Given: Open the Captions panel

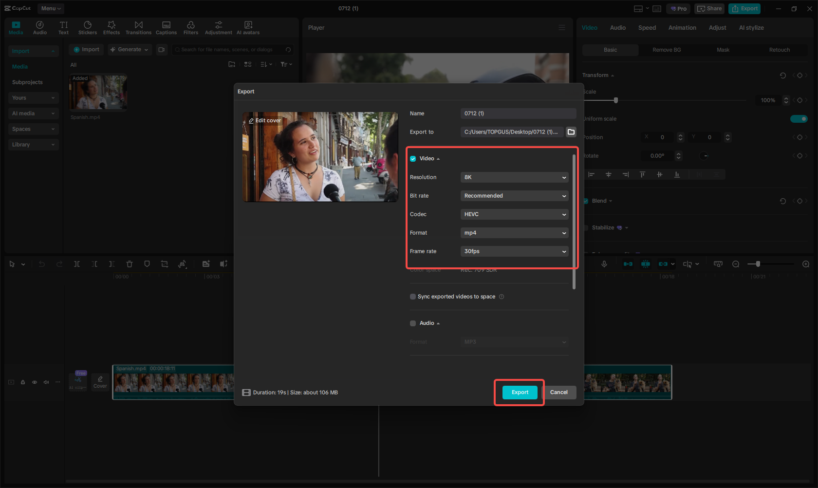Looking at the screenshot, I should tap(166, 27).
